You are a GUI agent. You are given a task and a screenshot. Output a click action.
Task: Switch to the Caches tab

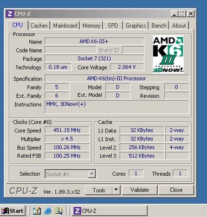click(39, 25)
